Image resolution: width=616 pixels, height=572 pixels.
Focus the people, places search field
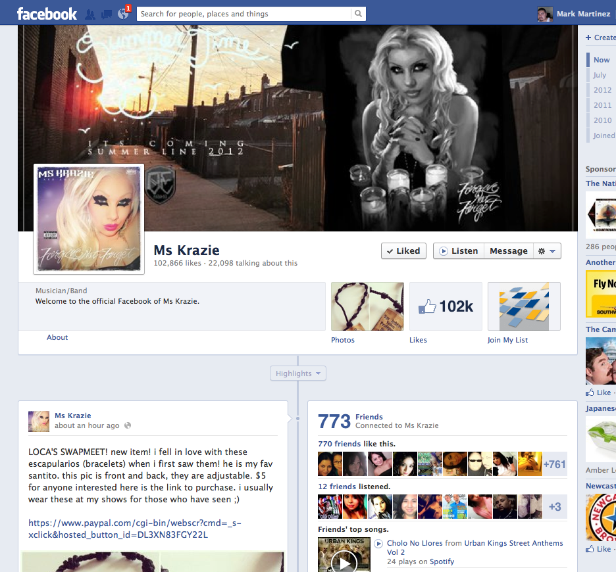(x=244, y=14)
